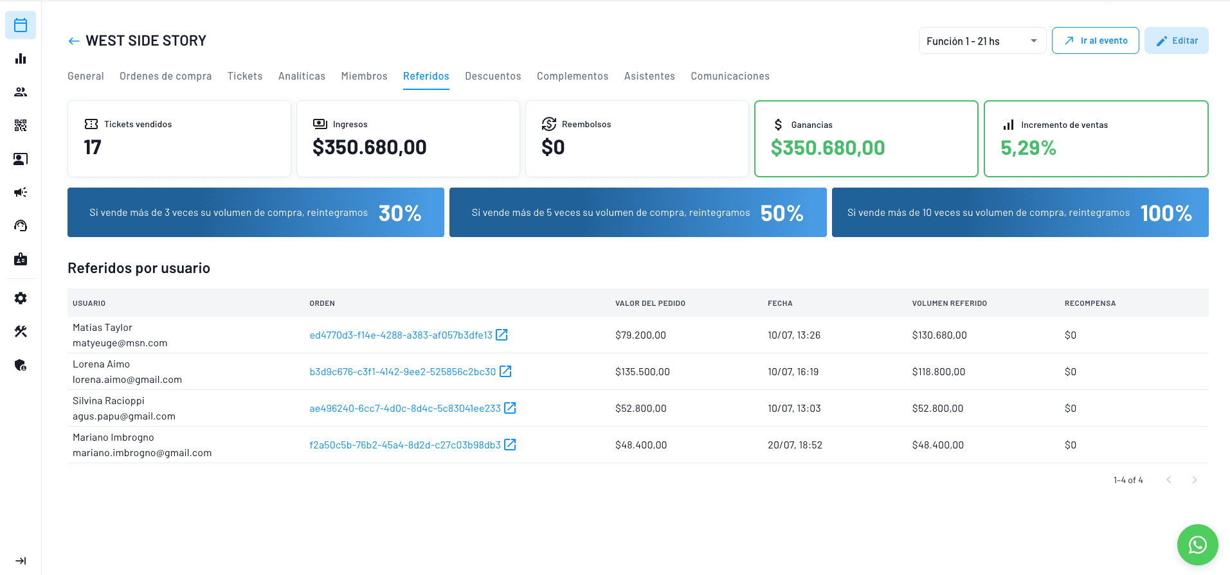
Task: Open the bar chart analytics sidebar icon
Action: 21,58
